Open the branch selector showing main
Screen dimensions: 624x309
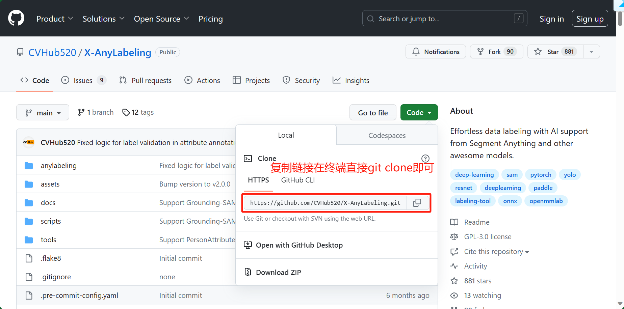[43, 112]
